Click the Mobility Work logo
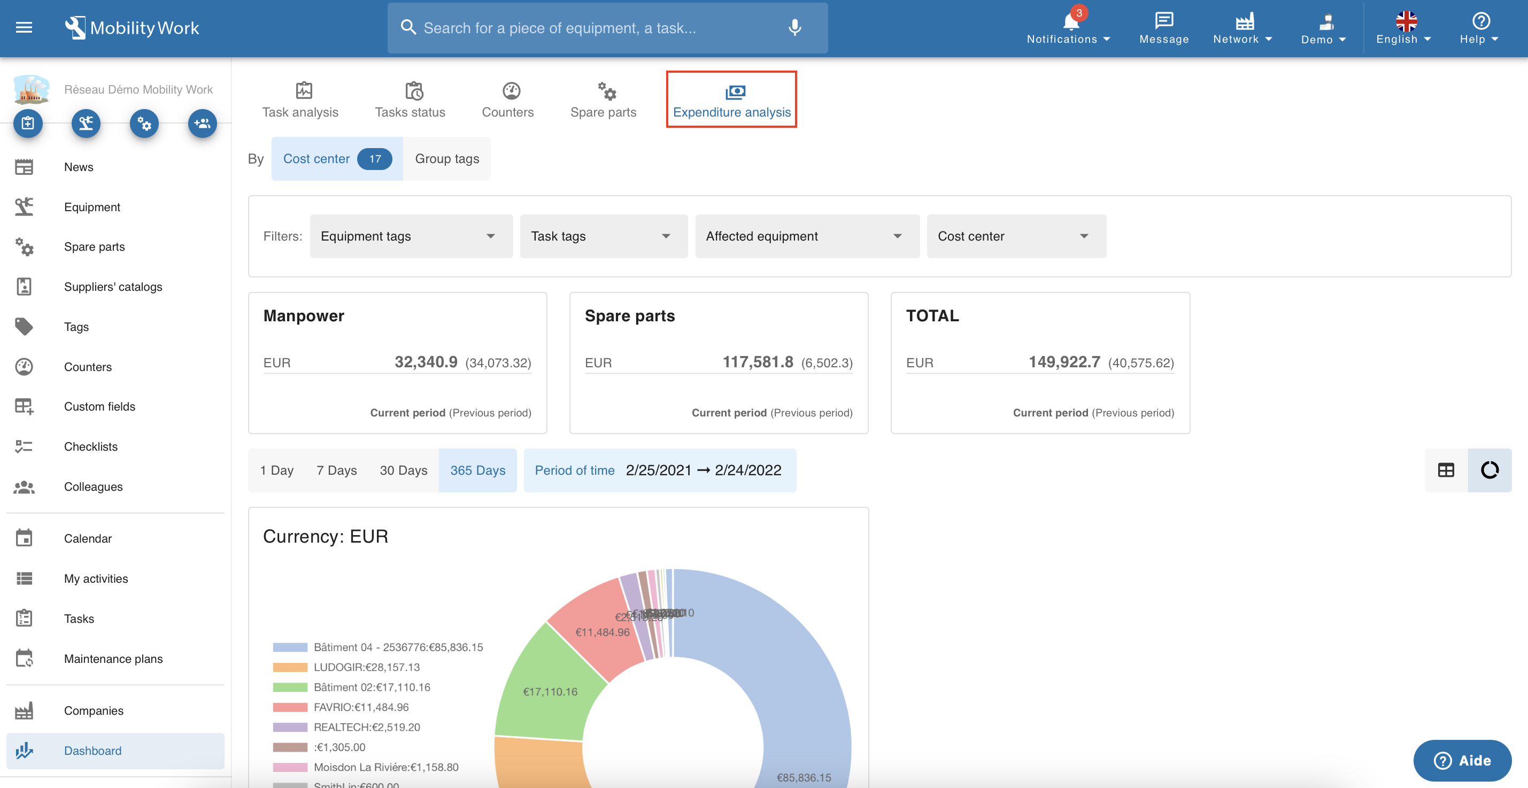1528x788 pixels. (x=132, y=27)
